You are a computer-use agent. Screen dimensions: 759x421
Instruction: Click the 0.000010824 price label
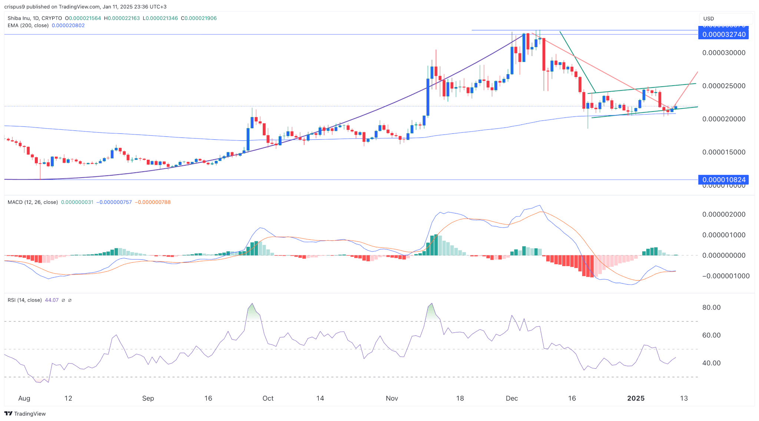point(723,180)
